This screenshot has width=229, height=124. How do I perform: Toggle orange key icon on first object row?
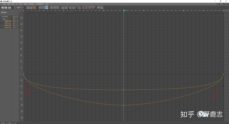[x=16, y=17]
